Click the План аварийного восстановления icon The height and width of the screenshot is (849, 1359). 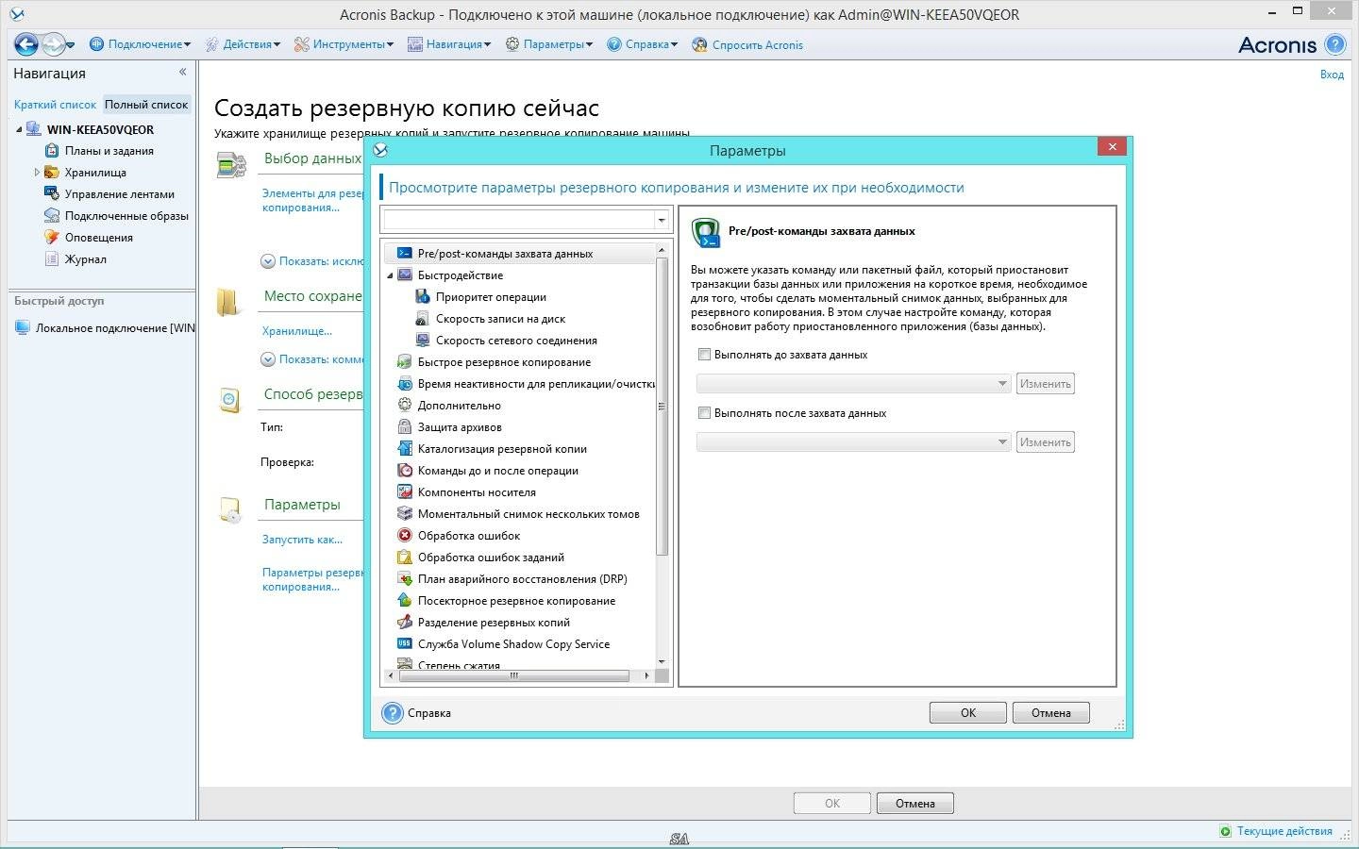point(404,578)
